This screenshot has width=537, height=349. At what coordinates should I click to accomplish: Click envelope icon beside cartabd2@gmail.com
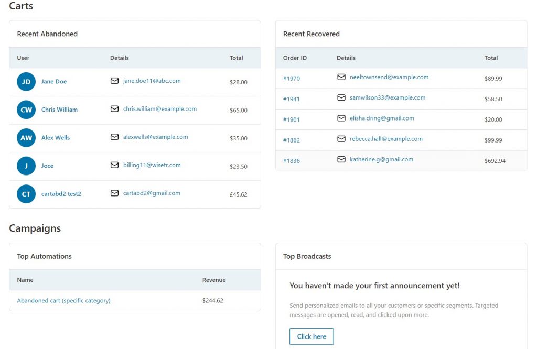[x=114, y=193]
